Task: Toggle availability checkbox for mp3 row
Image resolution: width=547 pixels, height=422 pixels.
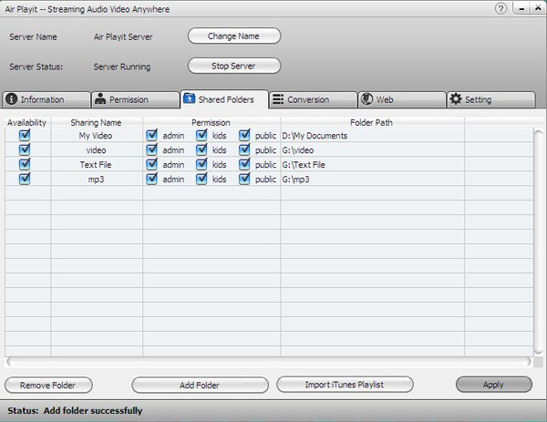Action: pos(25,179)
